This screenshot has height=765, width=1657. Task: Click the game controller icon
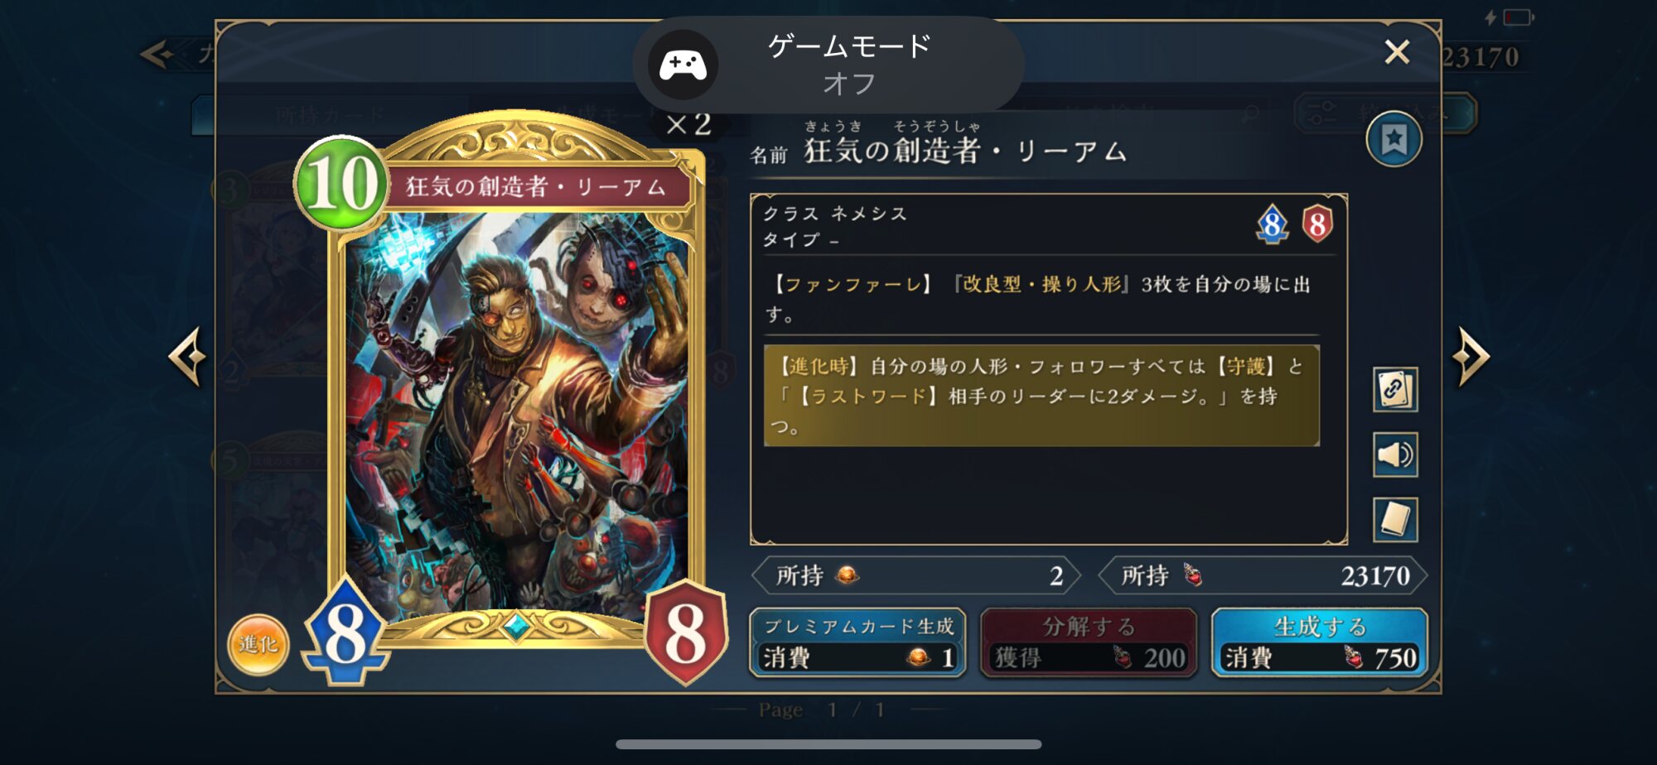683,65
